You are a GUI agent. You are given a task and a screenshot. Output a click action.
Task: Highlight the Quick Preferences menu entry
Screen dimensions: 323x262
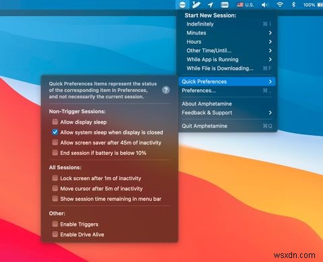click(x=227, y=81)
